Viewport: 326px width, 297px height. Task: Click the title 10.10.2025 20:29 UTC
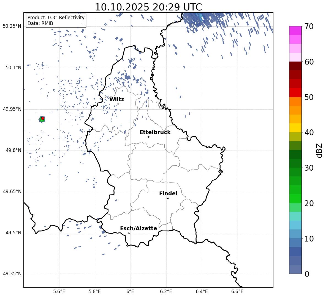coord(148,7)
